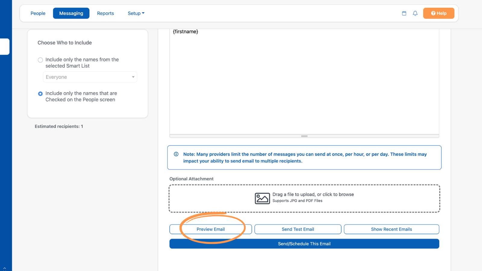
Task: Open notifications bell icon
Action: coord(415,13)
